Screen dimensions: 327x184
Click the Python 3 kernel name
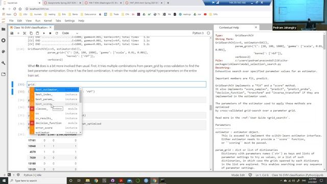(198, 33)
